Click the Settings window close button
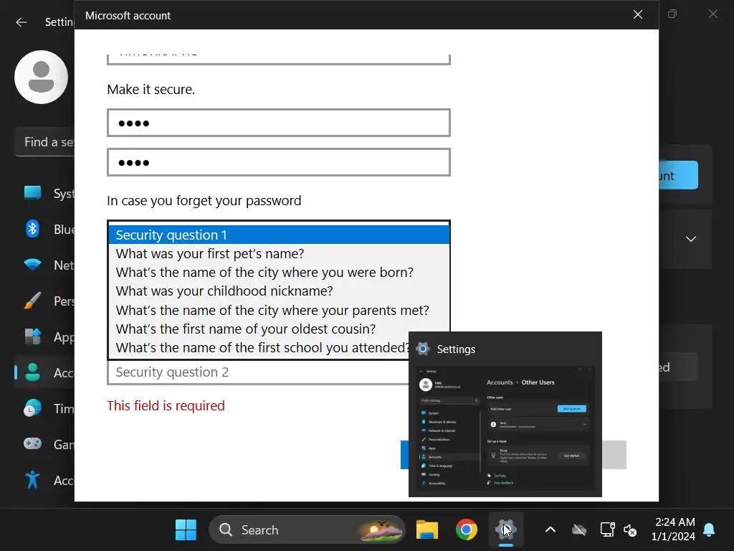This screenshot has height=551, width=734. (x=713, y=14)
